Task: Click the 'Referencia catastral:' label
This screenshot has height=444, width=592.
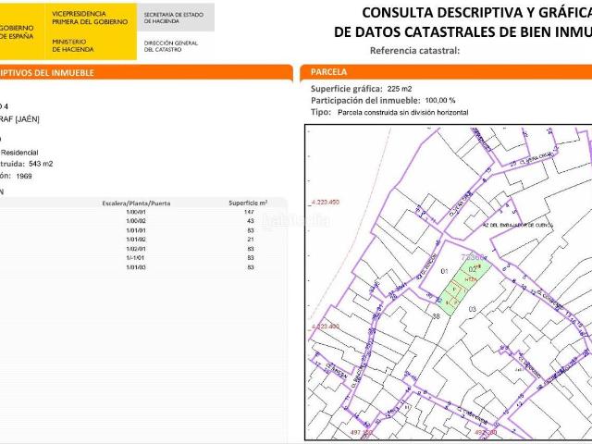Action: 414,51
